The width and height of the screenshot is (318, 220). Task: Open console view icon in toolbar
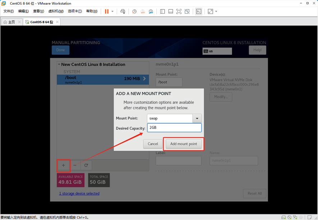tap(199, 12)
